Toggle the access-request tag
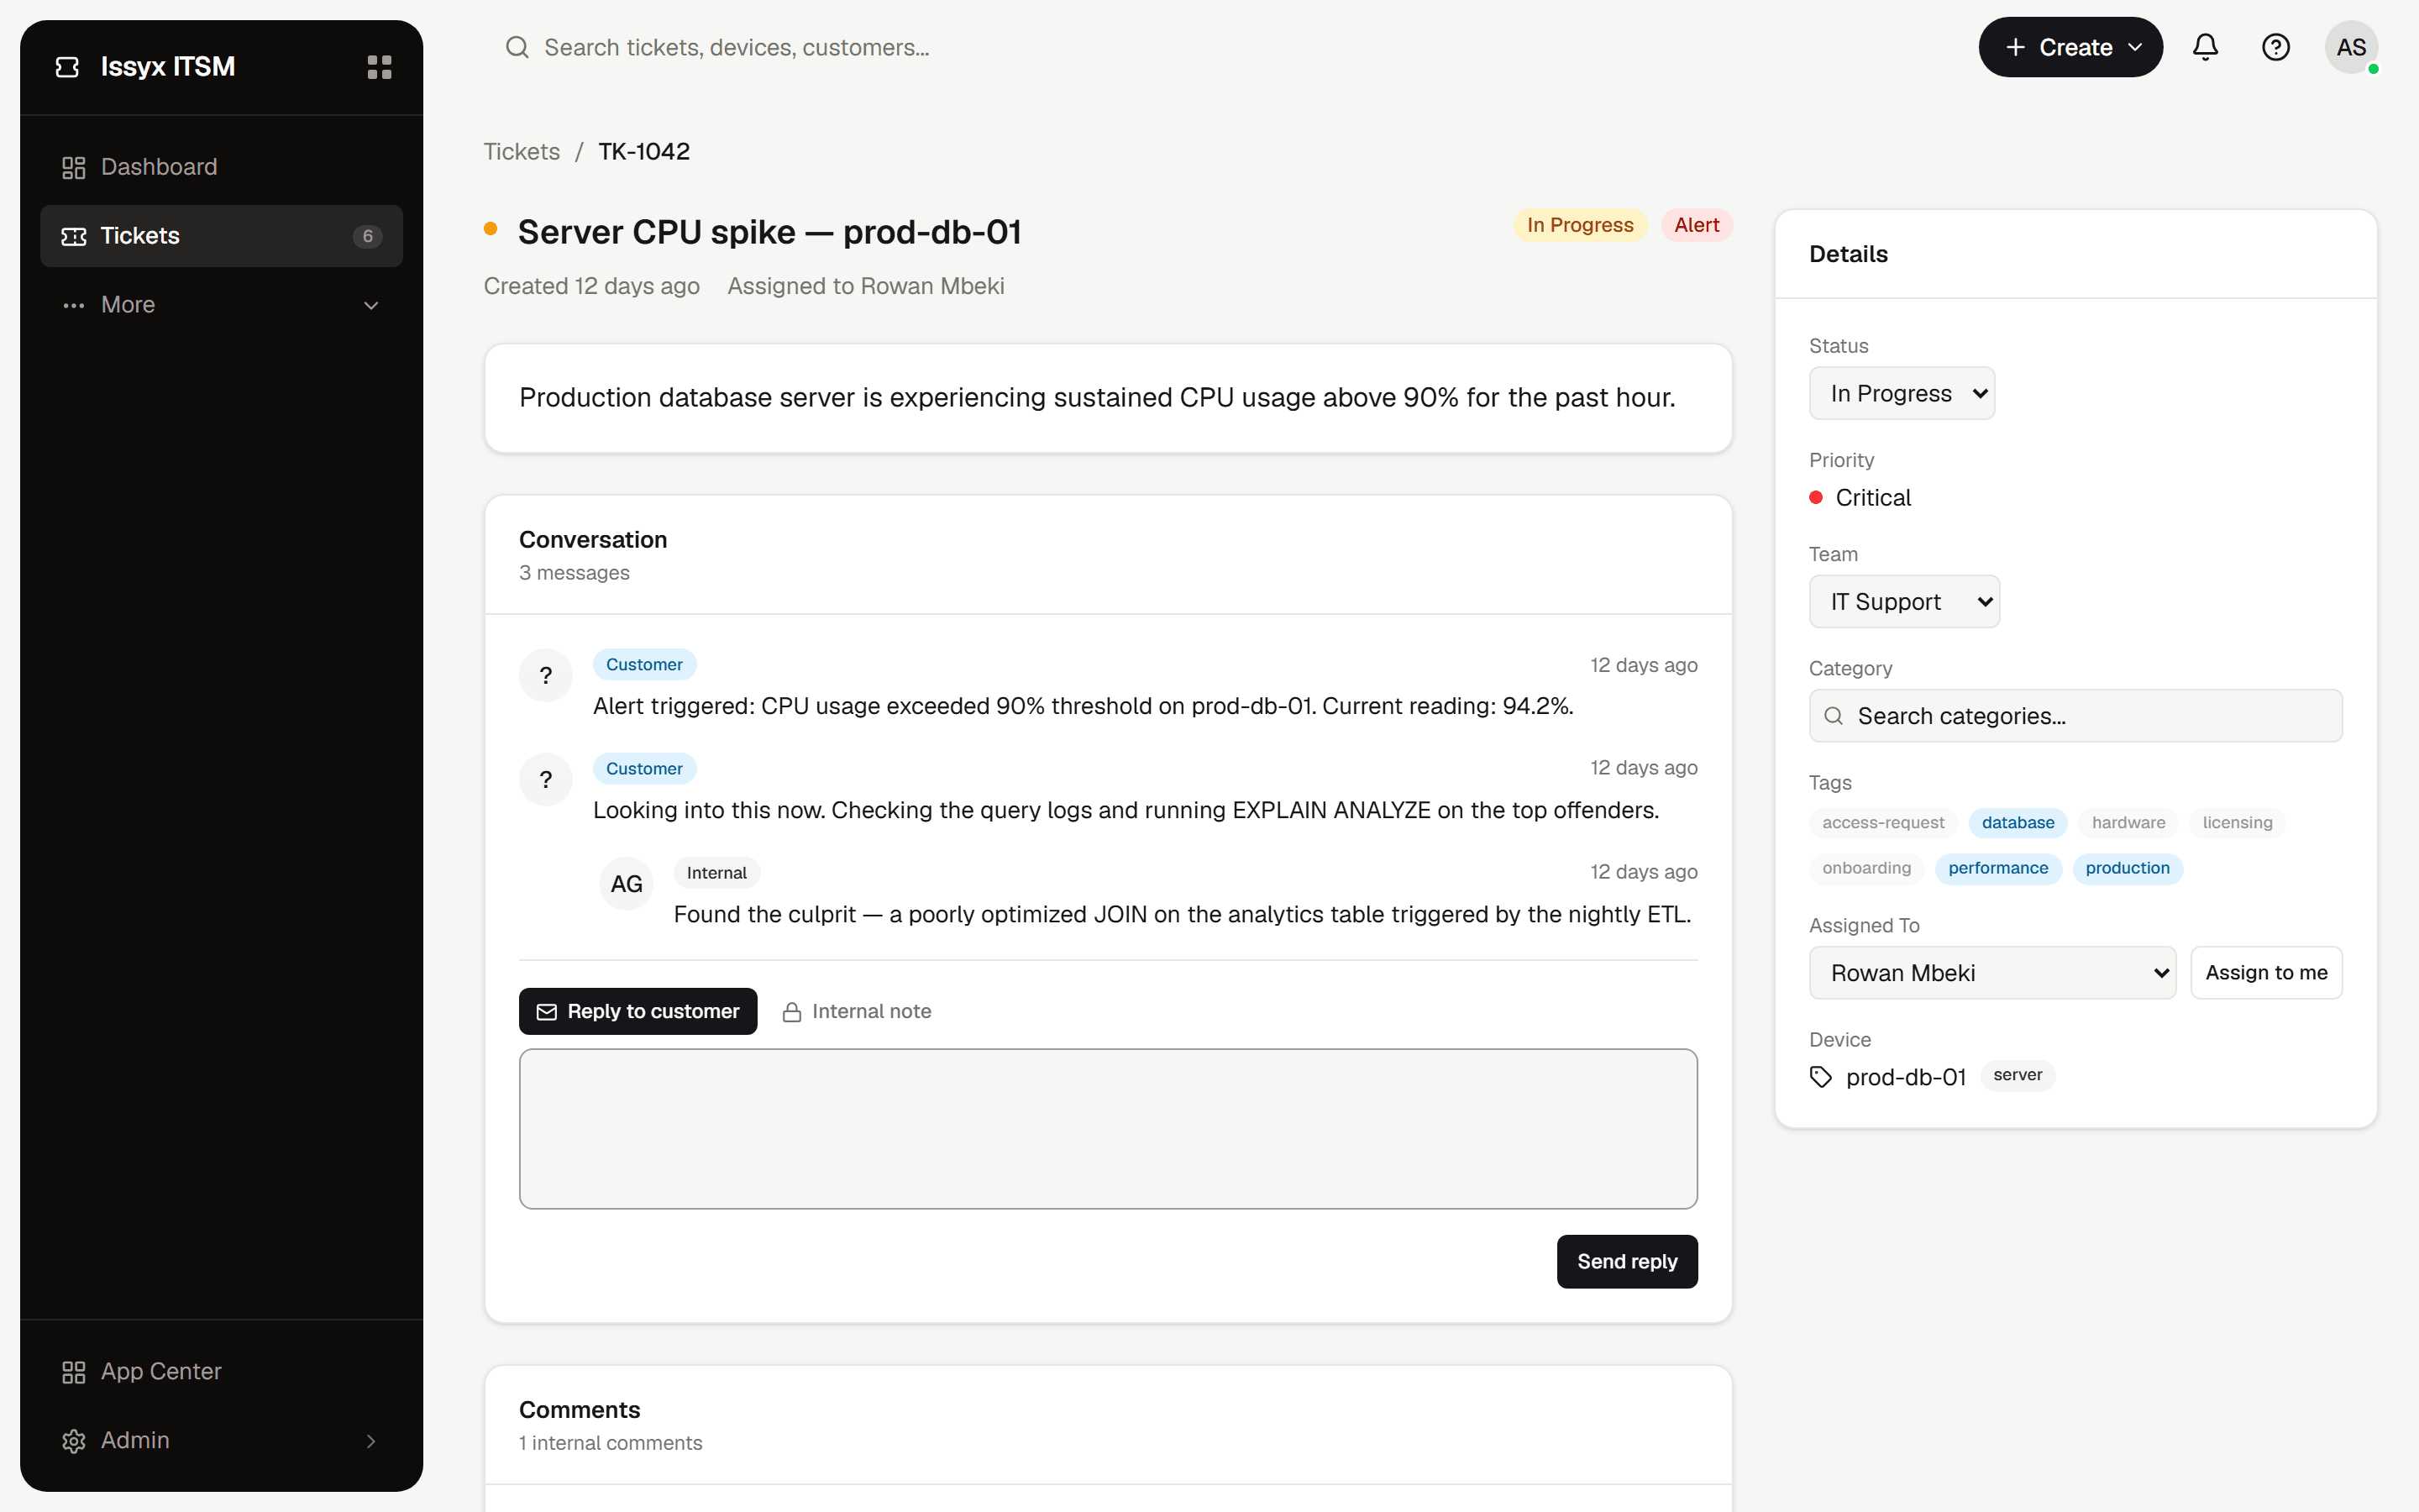The image size is (2419, 1512). (x=1882, y=822)
